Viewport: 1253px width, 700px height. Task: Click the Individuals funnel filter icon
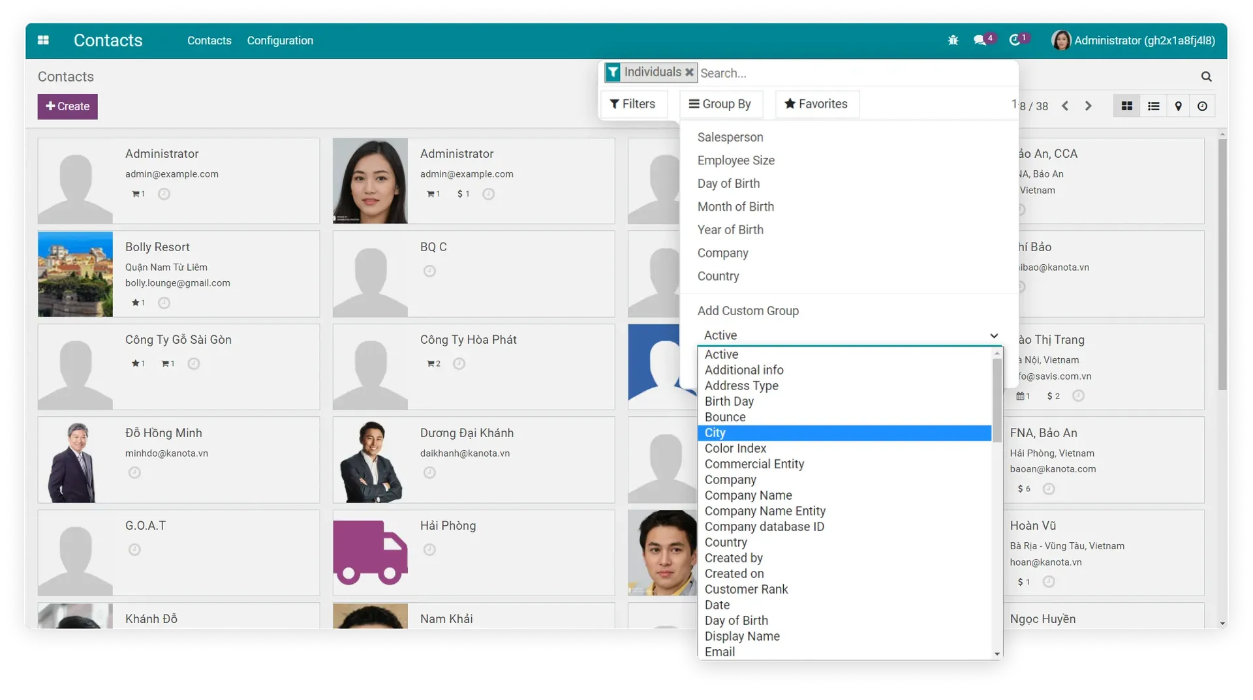point(613,72)
